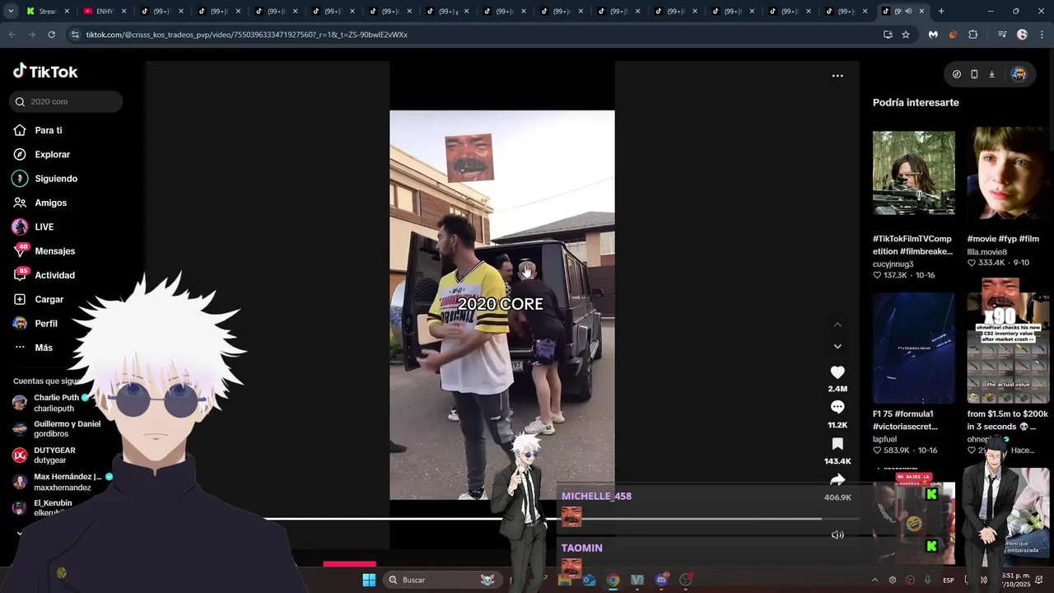This screenshot has width=1054, height=593.
Task: Go back in the browser
Action: pos(12,35)
